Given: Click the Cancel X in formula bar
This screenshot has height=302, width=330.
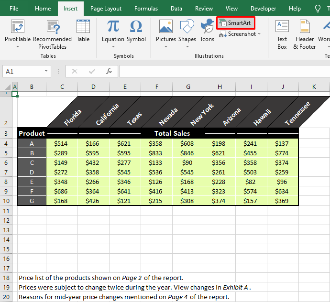Looking at the screenshot, I should pyautogui.click(x=75, y=71).
